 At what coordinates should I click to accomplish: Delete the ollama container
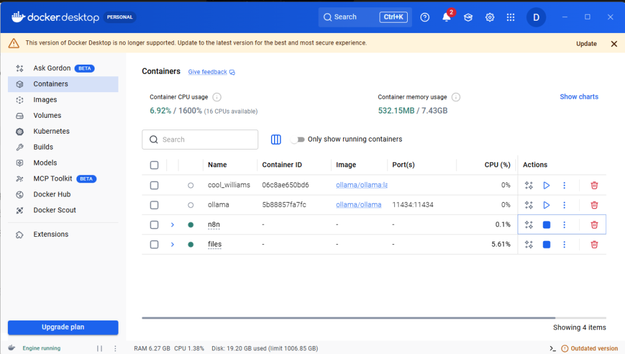coord(594,205)
